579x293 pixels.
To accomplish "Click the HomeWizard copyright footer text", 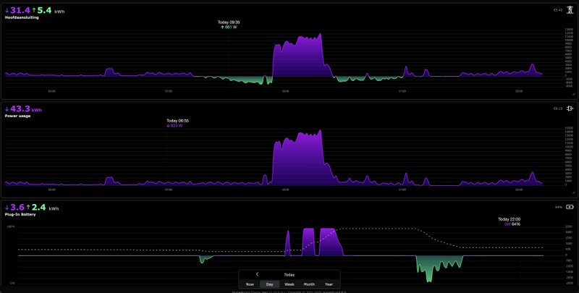I will pyautogui.click(x=289, y=292).
